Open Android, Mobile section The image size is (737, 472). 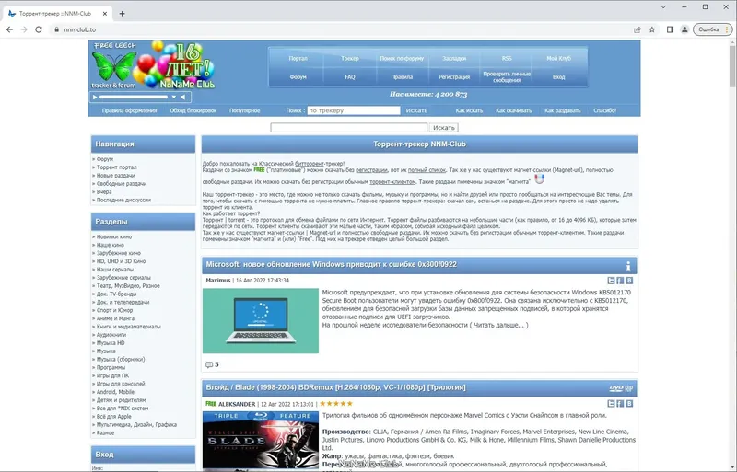pos(115,392)
